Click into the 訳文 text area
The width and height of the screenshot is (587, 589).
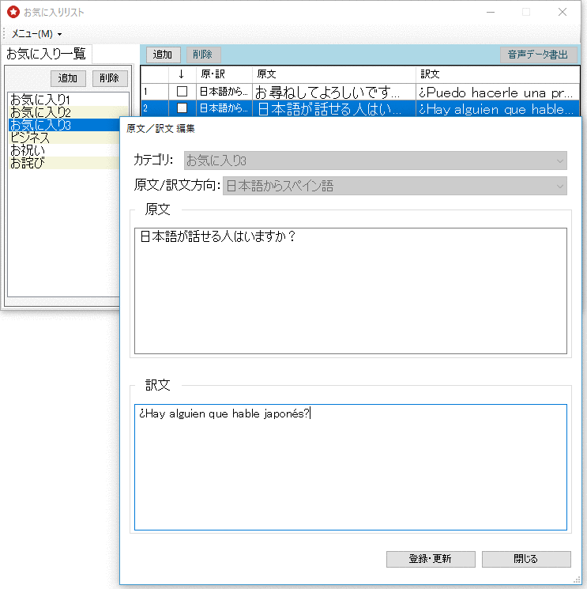pyautogui.click(x=350, y=466)
